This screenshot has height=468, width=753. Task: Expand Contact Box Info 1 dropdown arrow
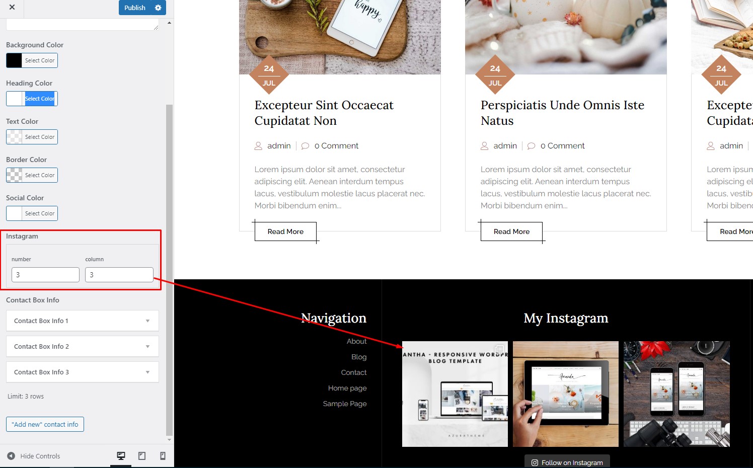[x=147, y=321]
